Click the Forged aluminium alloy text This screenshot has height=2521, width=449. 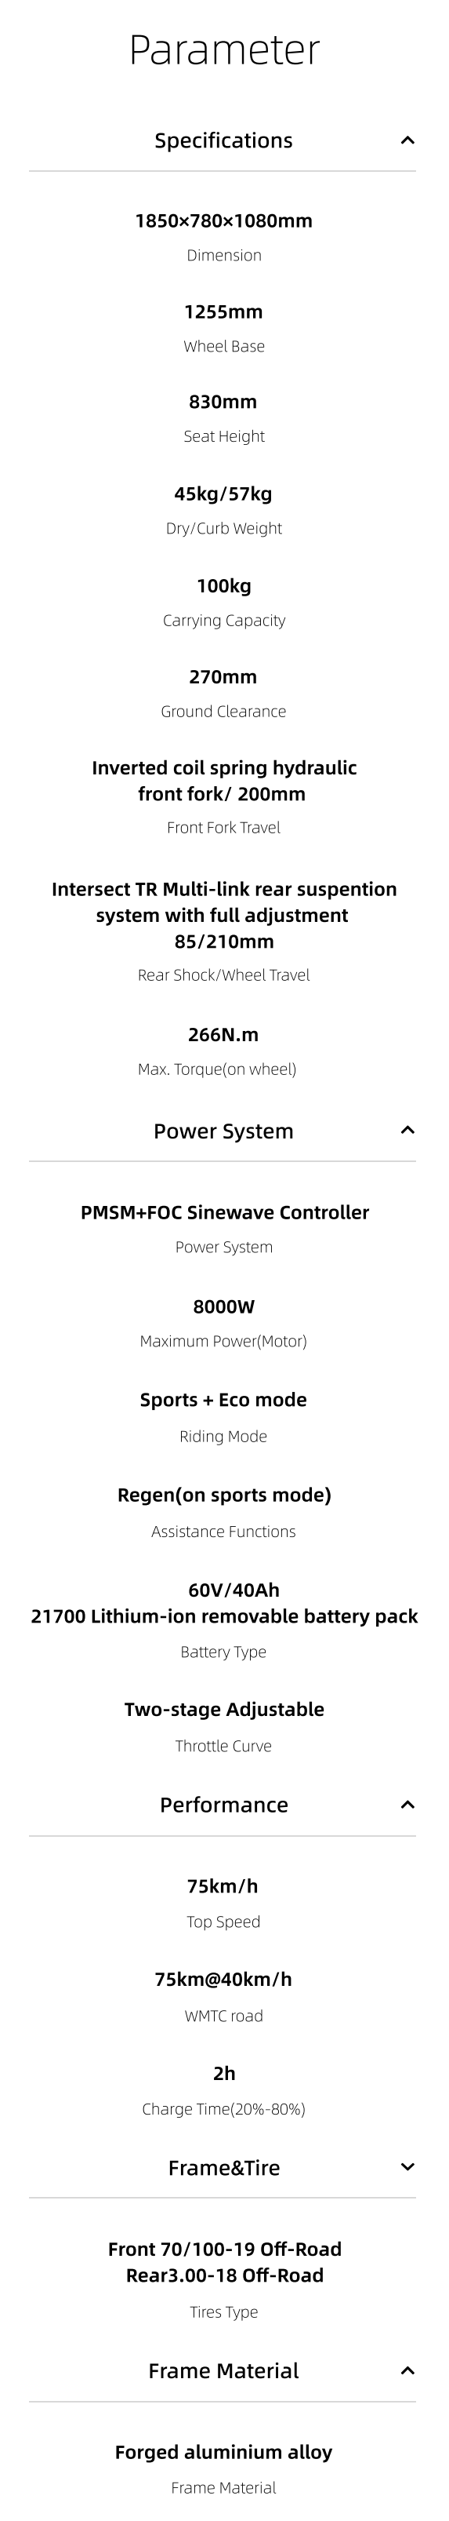tap(223, 2451)
